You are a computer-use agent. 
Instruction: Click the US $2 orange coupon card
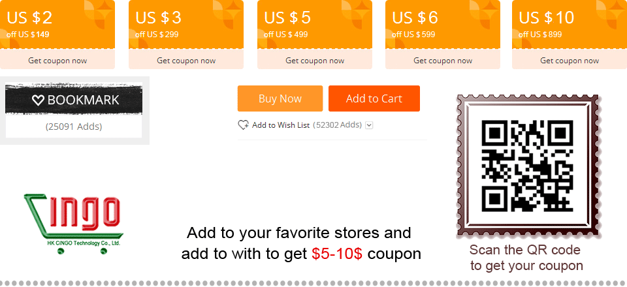coord(57,24)
